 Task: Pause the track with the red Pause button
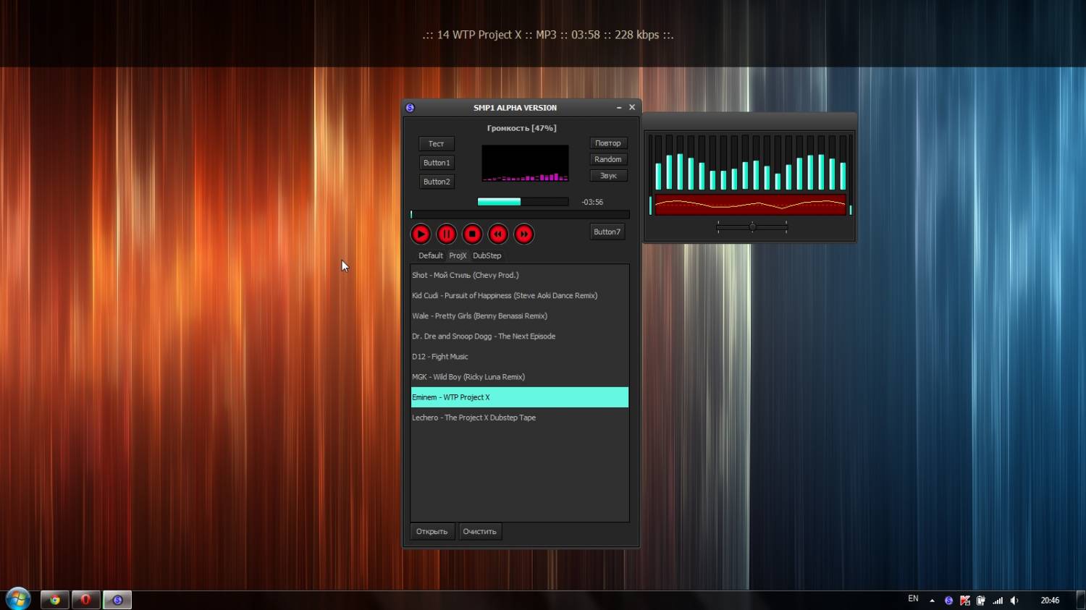point(447,234)
